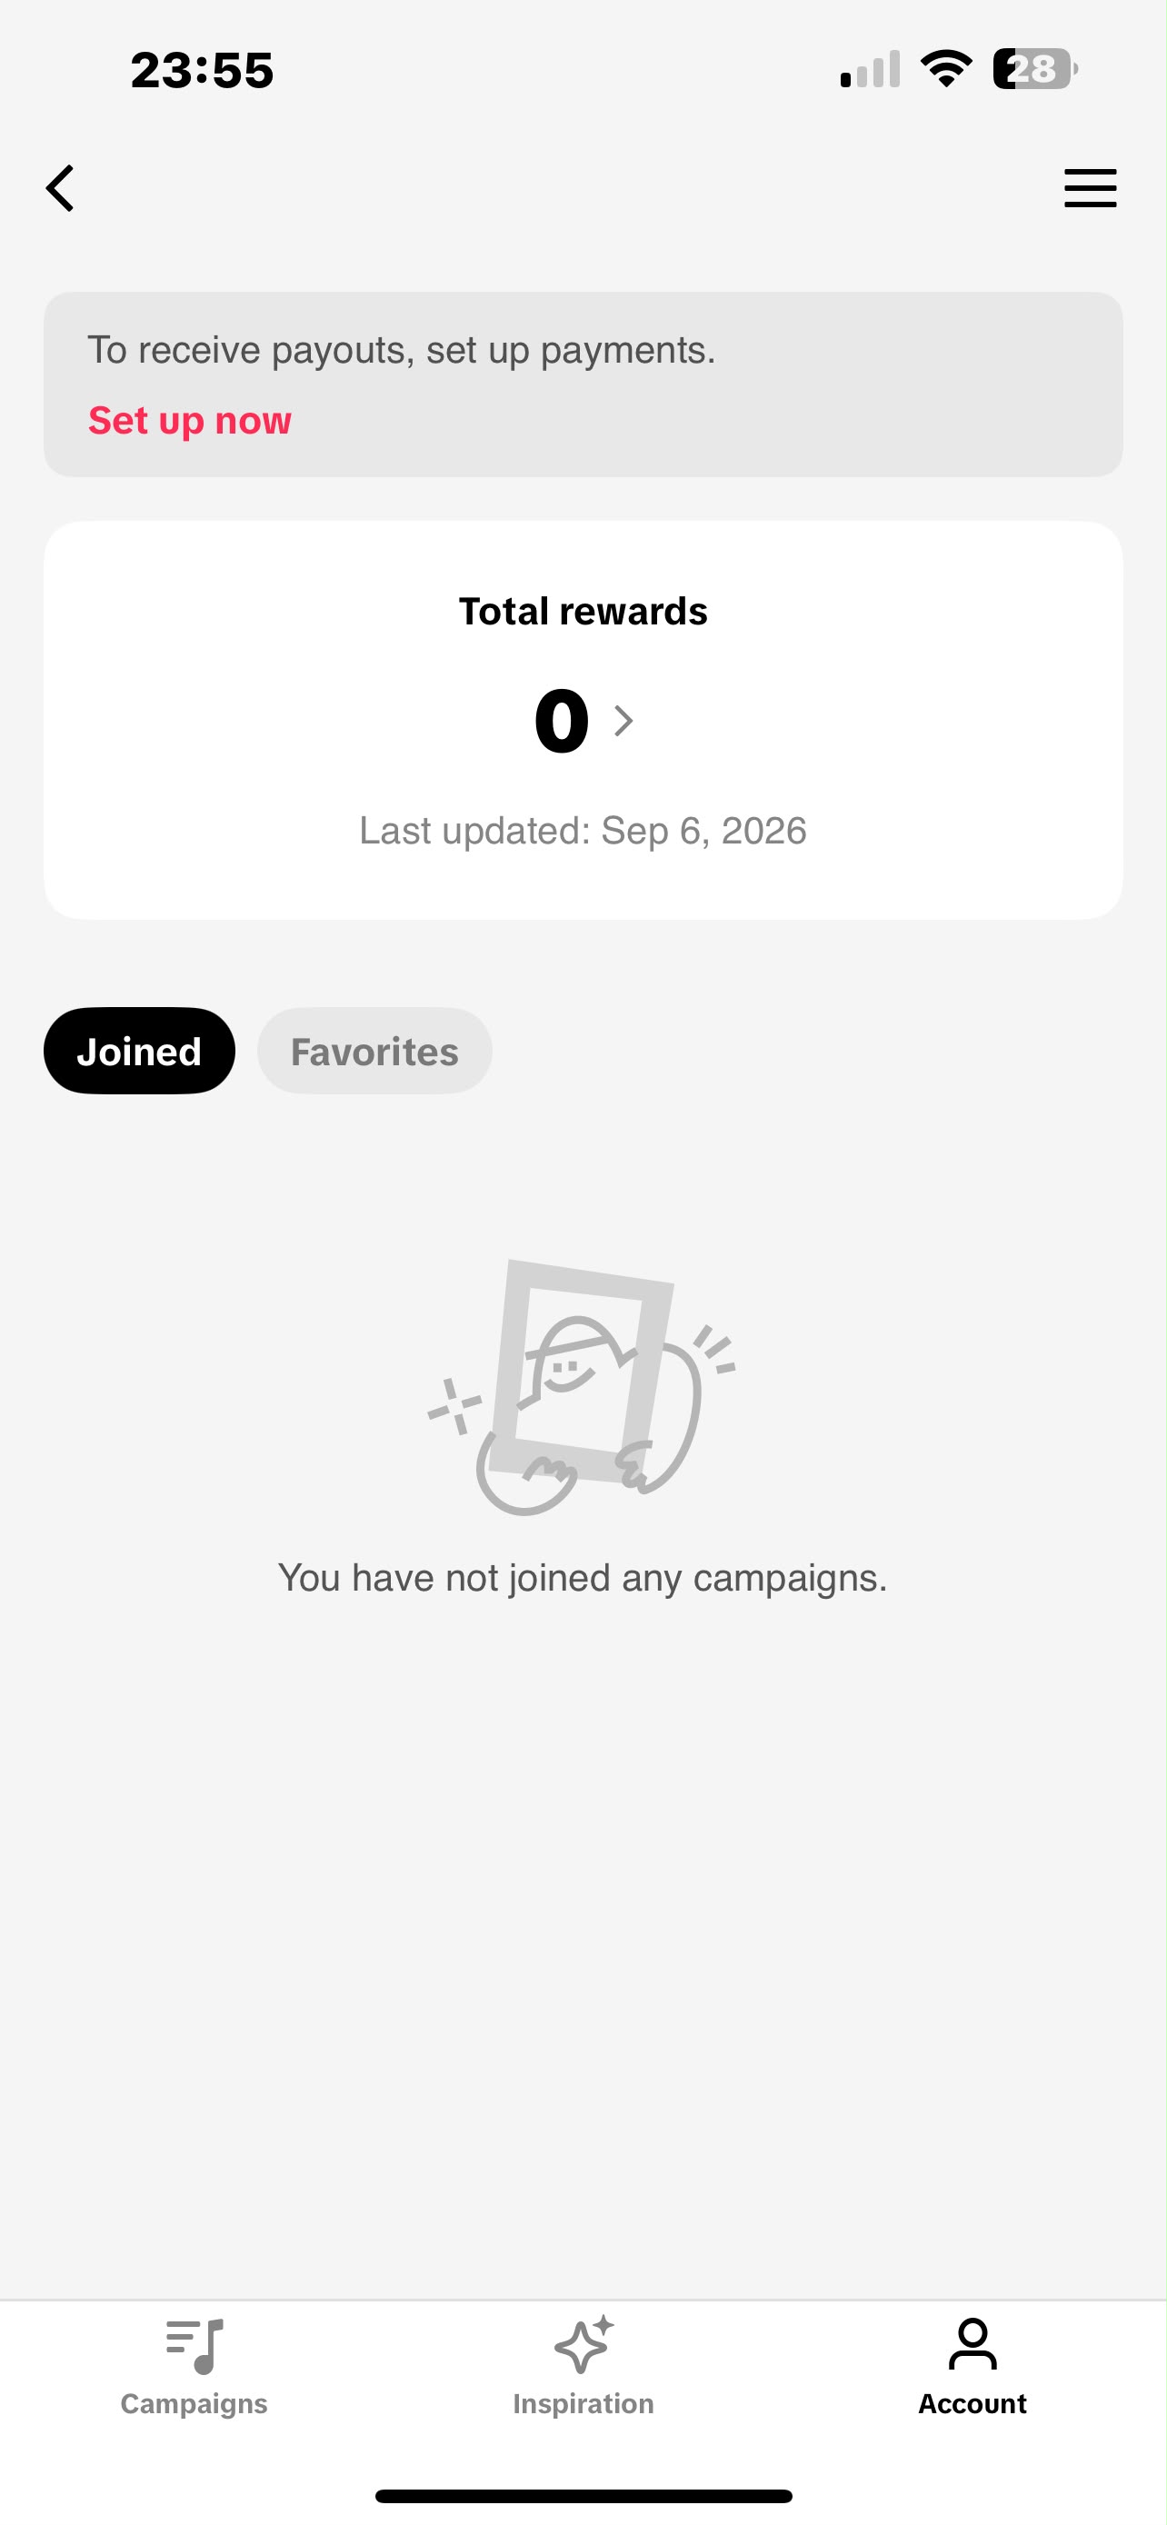This screenshot has width=1167, height=2525.
Task: Tap the Account person icon
Action: [x=972, y=2343]
